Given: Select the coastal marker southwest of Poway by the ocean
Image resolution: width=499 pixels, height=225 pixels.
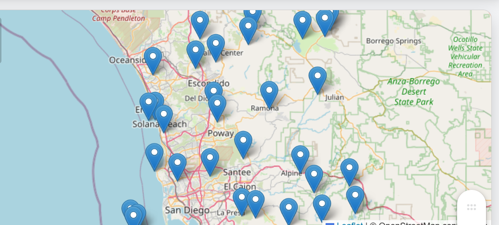Looking at the screenshot, I should tap(154, 157).
